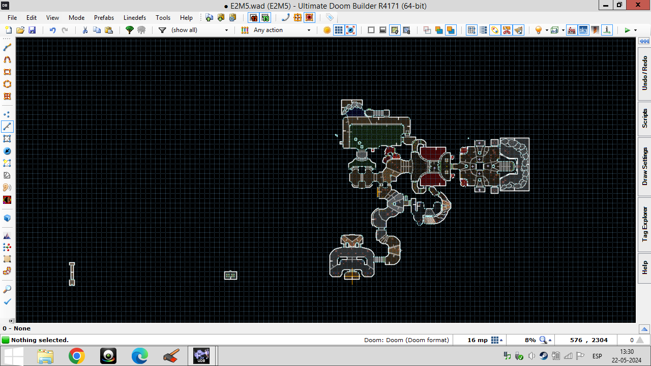Open Sound Propagation mode with the ear icon
Image resolution: width=651 pixels, height=366 pixels.
point(7,188)
